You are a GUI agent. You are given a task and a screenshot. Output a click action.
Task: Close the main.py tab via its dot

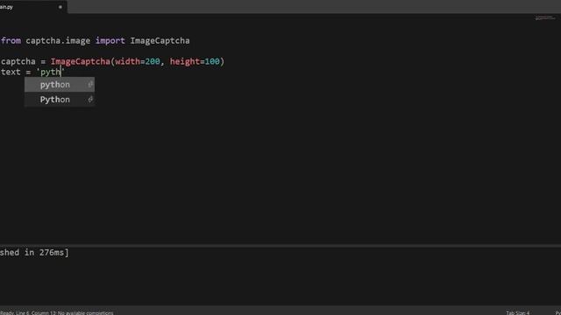pos(60,7)
